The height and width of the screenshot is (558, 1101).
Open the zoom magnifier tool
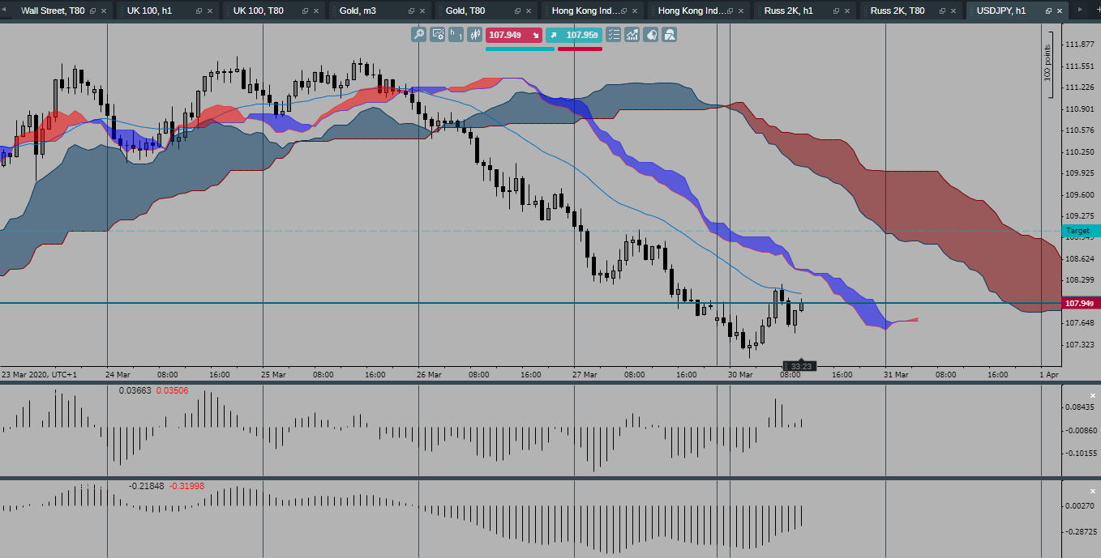[x=418, y=35]
